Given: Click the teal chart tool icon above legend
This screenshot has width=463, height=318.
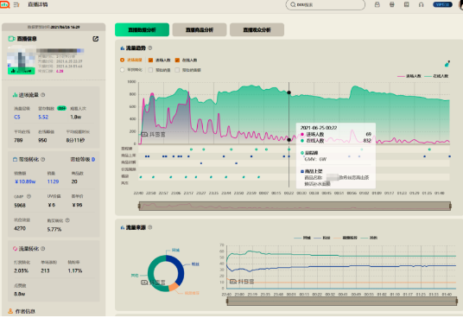Looking at the screenshot, I should (447, 64).
